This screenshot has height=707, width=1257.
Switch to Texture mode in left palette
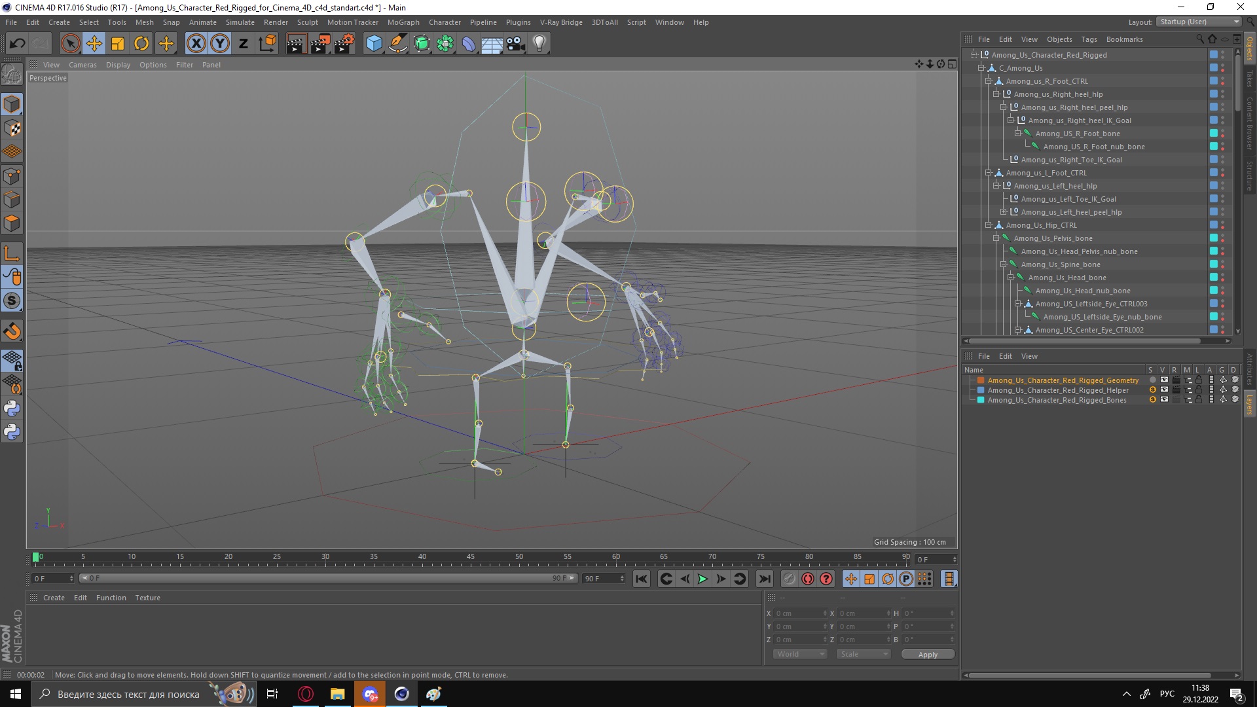[12, 128]
